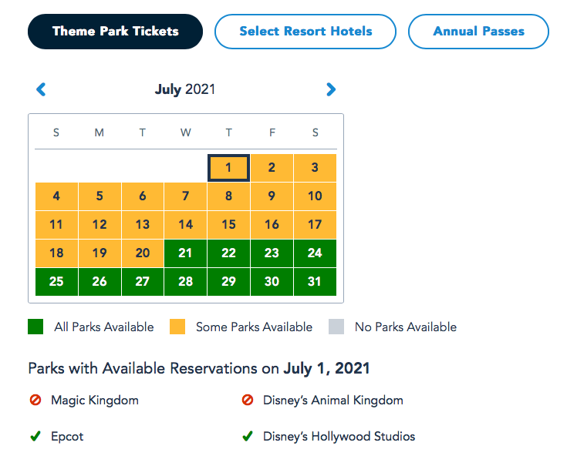Switch to Theme Park Tickets tab
The image size is (567, 466).
[116, 32]
